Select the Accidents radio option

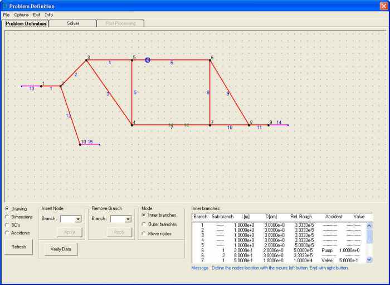(7, 233)
